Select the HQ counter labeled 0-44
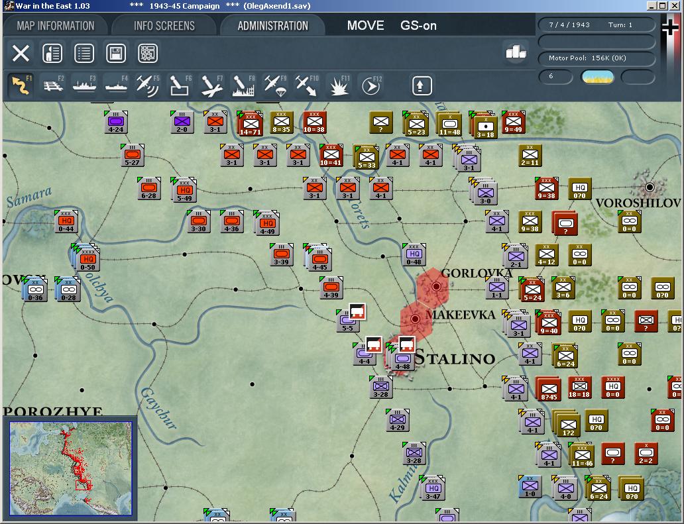The width and height of the screenshot is (684, 524). [x=66, y=221]
